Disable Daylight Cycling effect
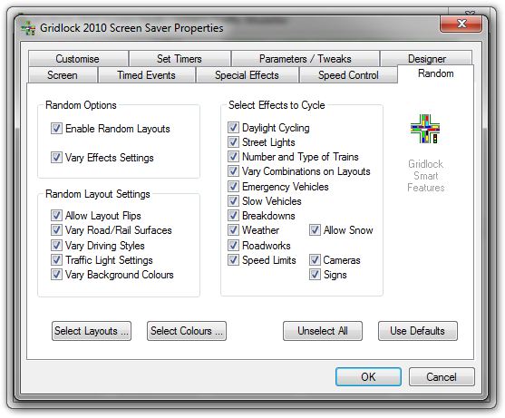This screenshot has height=418, width=505. click(233, 128)
